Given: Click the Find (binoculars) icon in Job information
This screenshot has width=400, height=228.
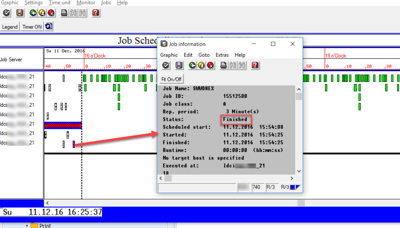Looking at the screenshot, I should click(x=232, y=65).
